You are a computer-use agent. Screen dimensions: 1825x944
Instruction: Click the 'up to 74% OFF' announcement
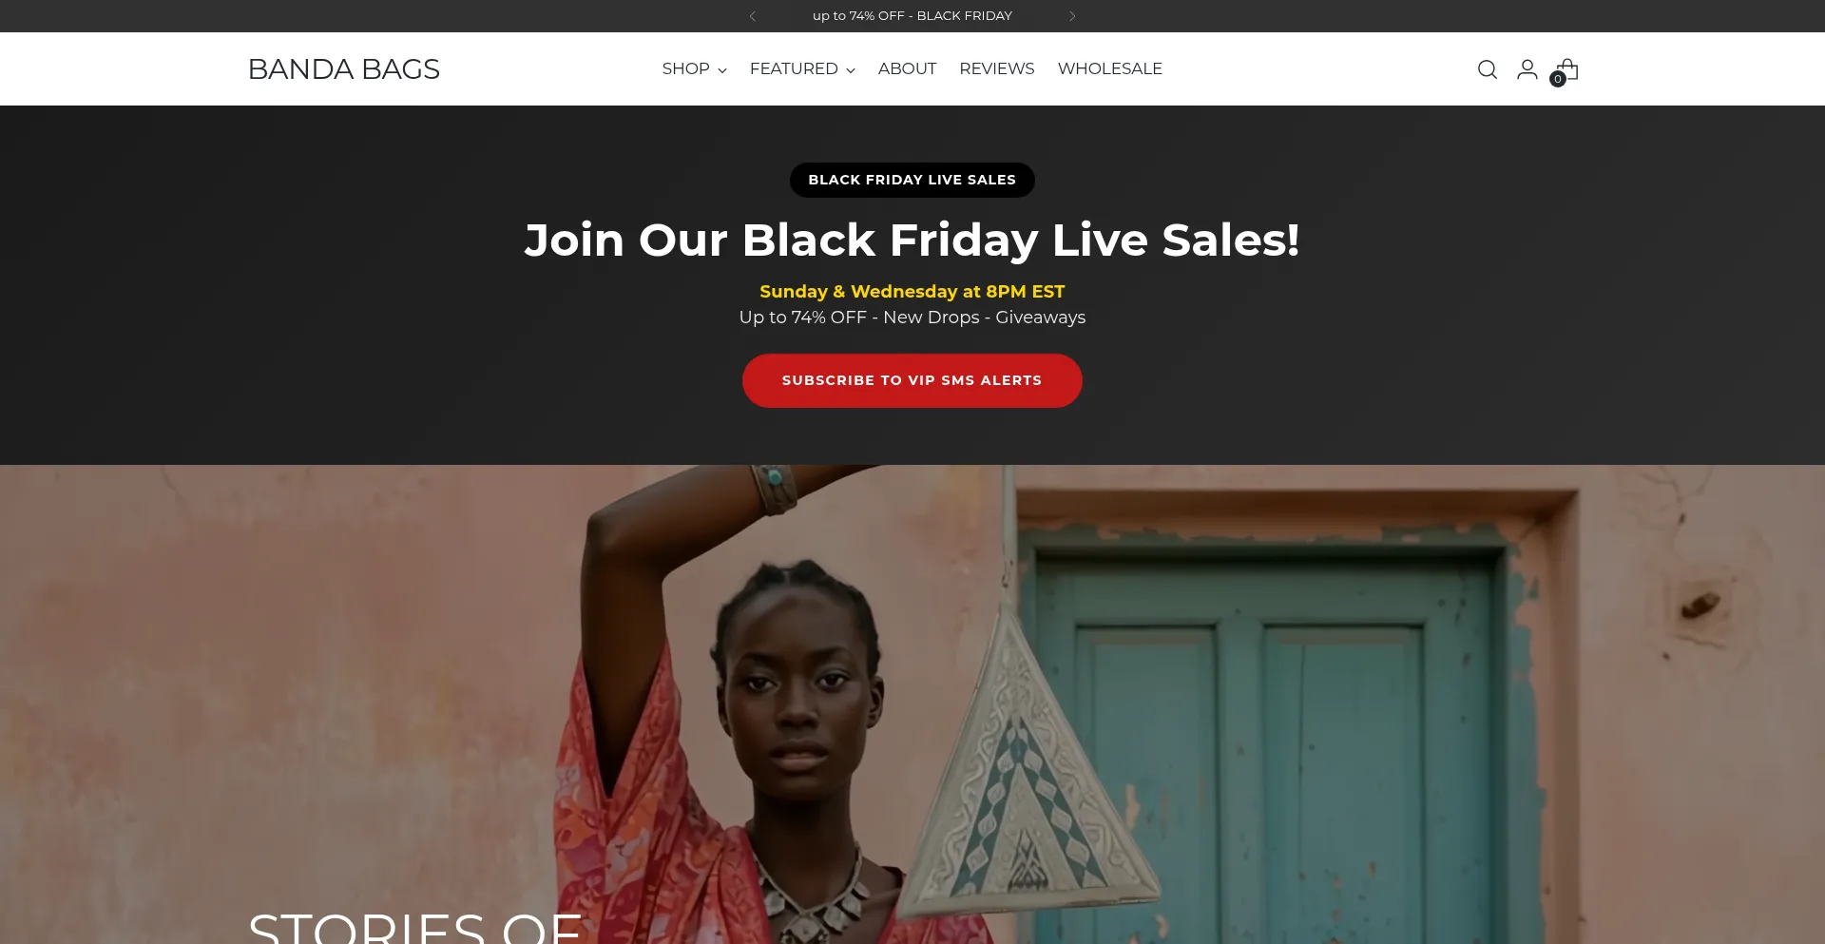click(912, 16)
